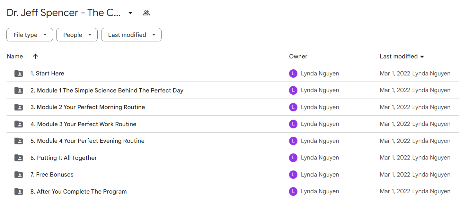Select folder icon for After You Complete The Program
459x217 pixels.
pyautogui.click(x=19, y=192)
